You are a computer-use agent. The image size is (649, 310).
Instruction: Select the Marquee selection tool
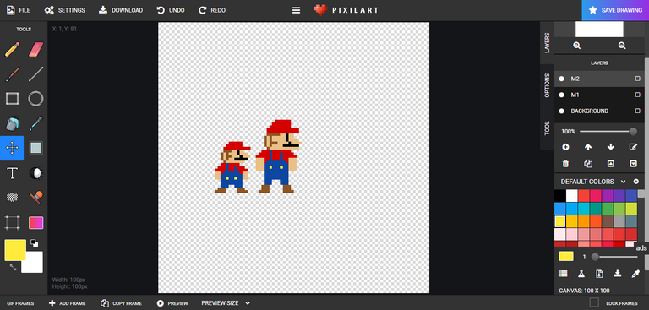point(12,222)
